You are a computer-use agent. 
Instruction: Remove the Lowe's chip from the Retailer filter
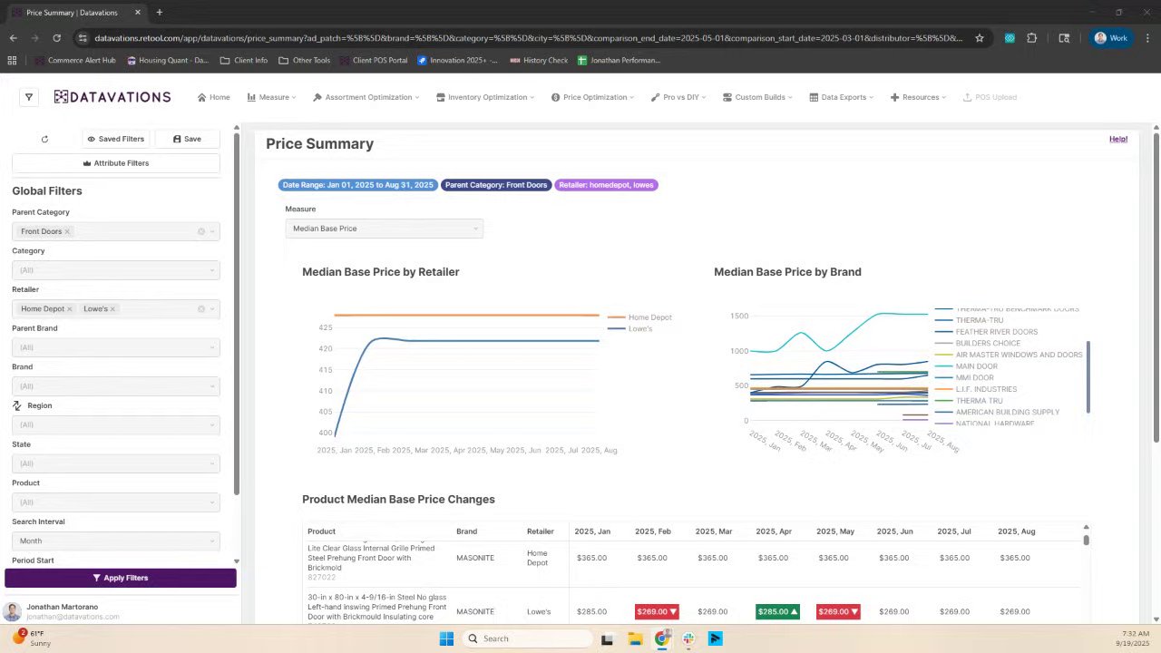click(112, 309)
